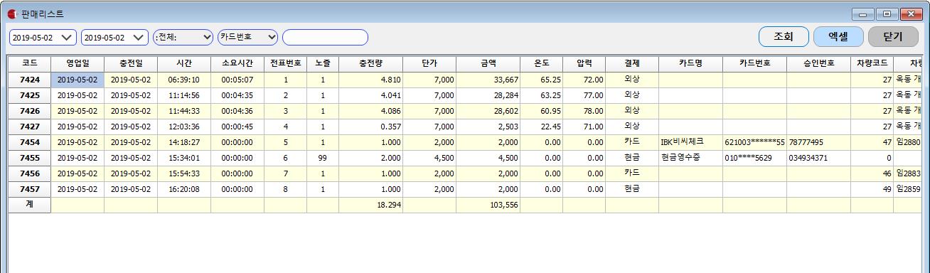Click card number cell 010****5629
The image size is (930, 273).
click(x=755, y=158)
